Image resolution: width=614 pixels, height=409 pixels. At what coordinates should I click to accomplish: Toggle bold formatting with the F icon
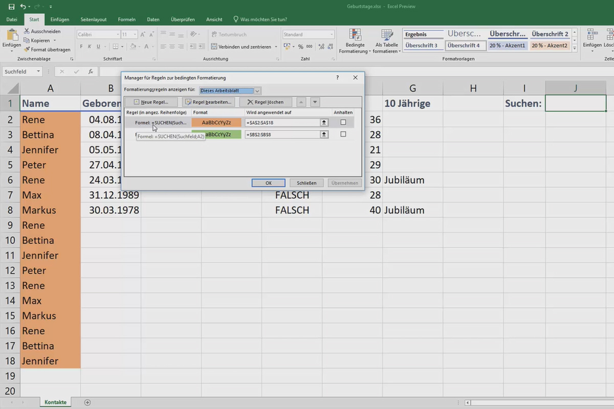[x=82, y=46]
